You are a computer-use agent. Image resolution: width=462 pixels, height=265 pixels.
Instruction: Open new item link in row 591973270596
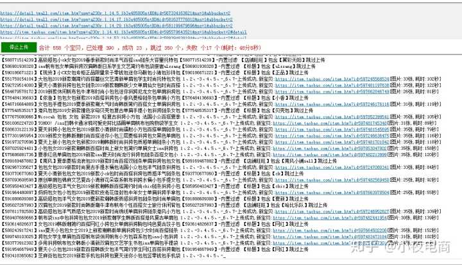tap(332, 142)
